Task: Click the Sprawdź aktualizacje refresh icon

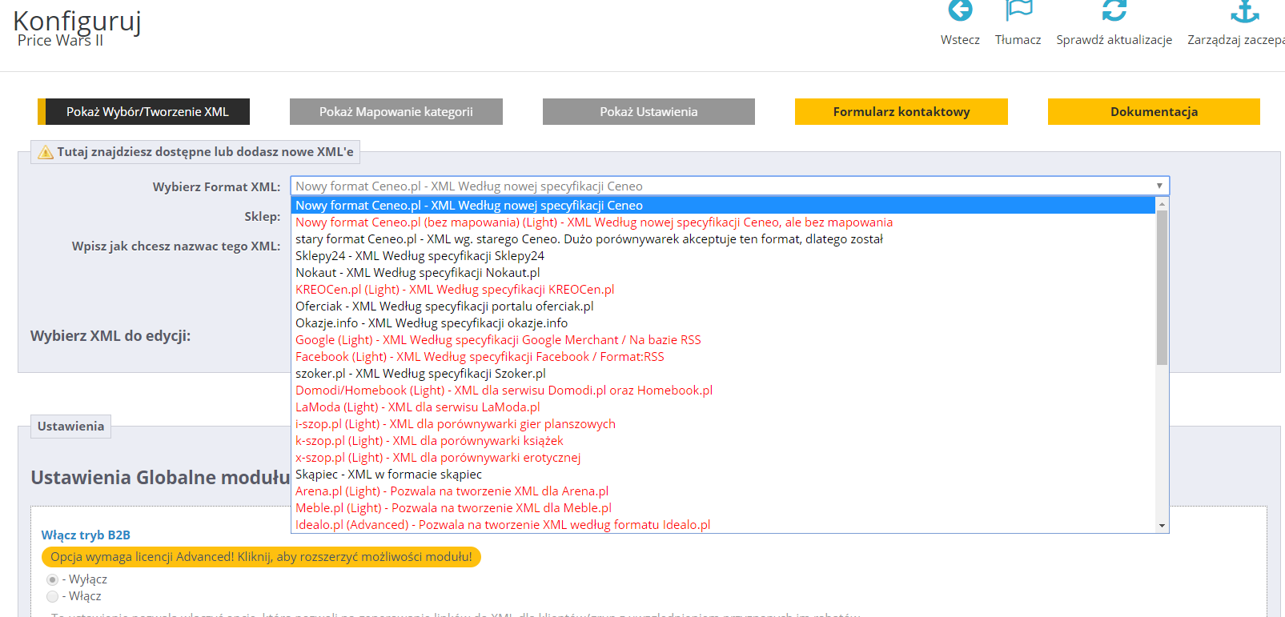Action: click(x=1114, y=11)
